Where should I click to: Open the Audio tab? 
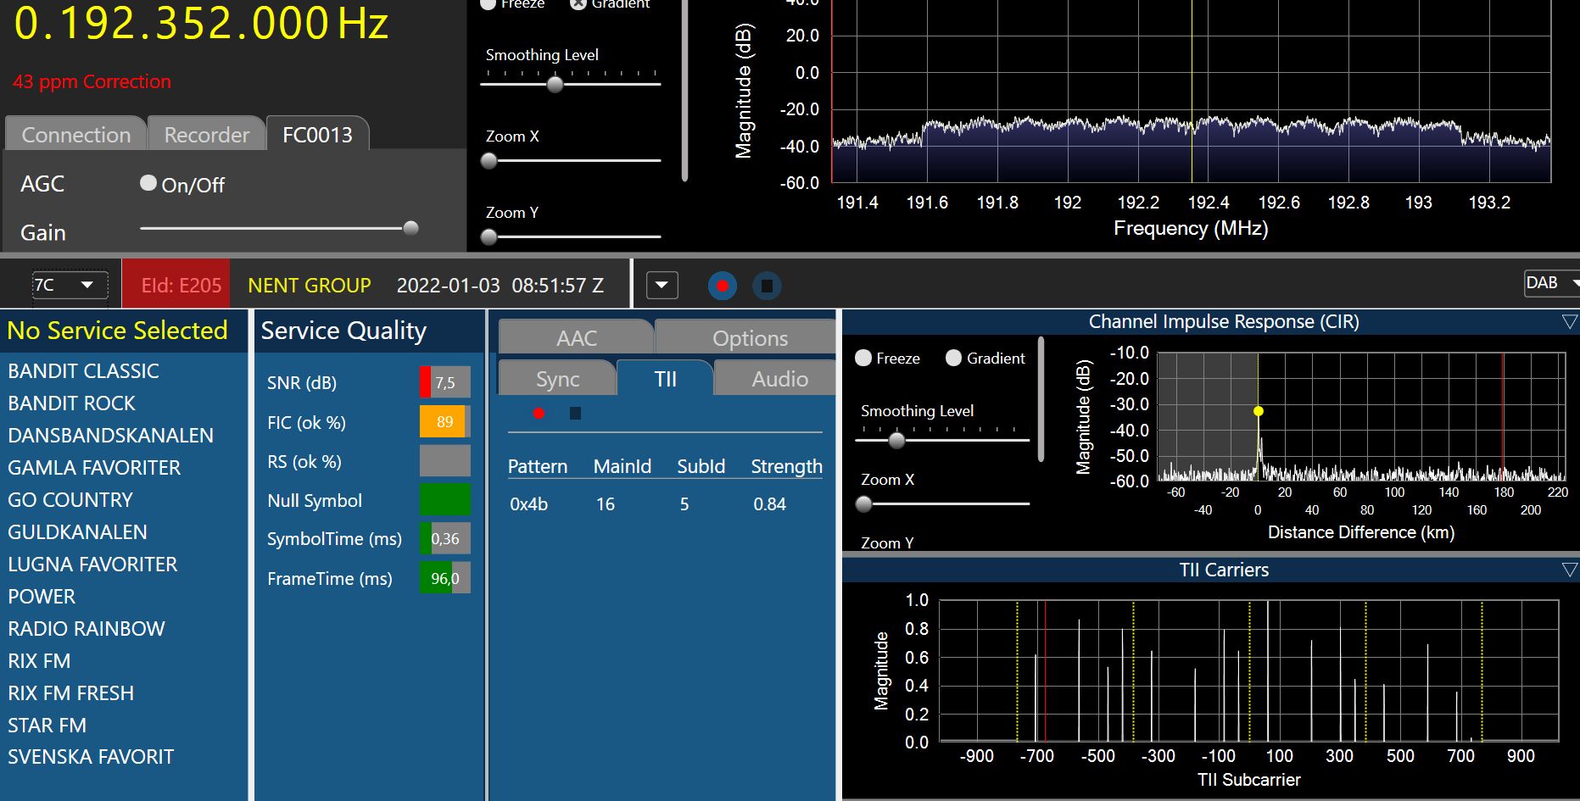[779, 379]
